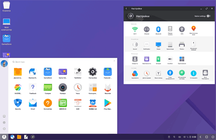Open AutoRun settings
216x140 pixels.
pos(170,60)
